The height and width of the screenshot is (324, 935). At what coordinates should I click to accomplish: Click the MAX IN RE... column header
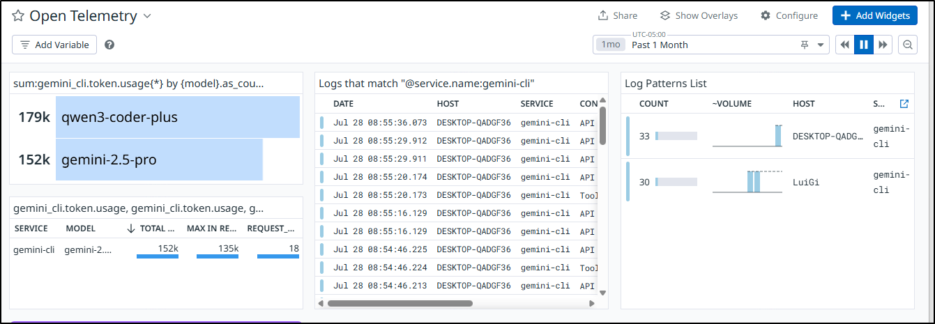point(213,229)
